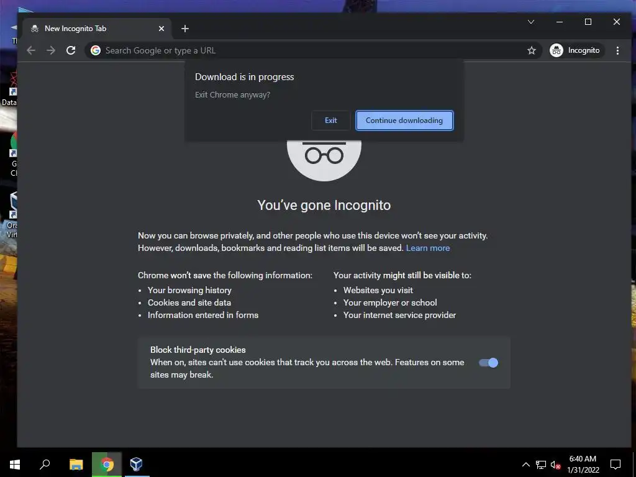Open File Explorer from taskbar
This screenshot has width=636, height=477.
pos(76,464)
